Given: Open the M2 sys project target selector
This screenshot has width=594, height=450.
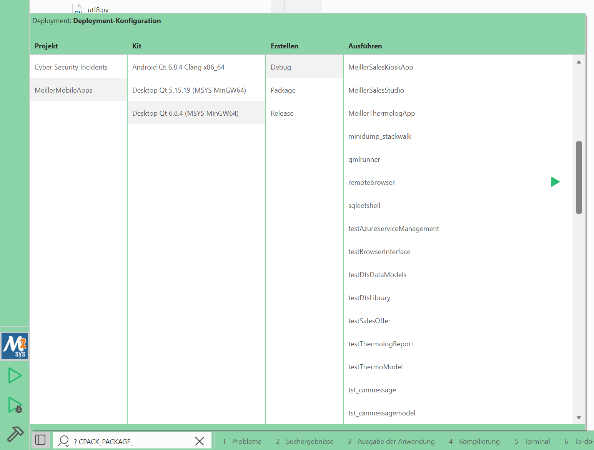Looking at the screenshot, I should pos(15,346).
